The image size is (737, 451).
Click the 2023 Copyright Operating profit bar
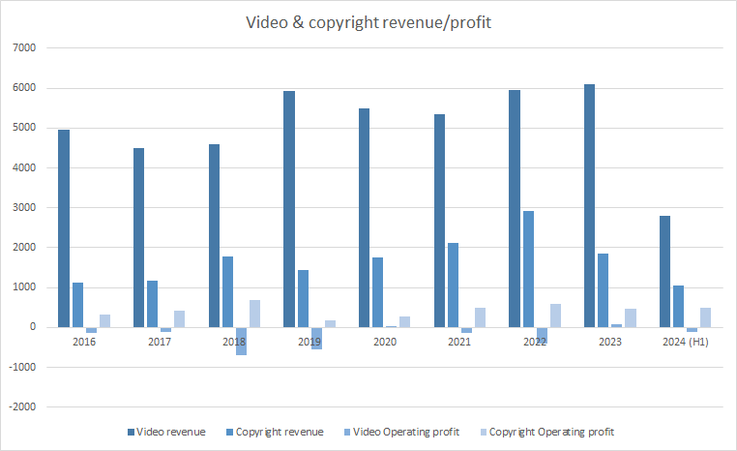point(631,318)
